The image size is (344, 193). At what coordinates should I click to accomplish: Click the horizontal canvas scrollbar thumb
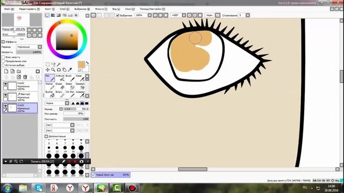[192, 169]
